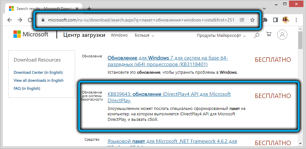The height and width of the screenshot is (149, 306).
Task: Click the browser forward arrow
Action: [x=20, y=20]
